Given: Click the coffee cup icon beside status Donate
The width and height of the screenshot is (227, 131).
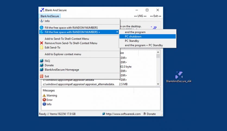Looking at the screenshot, I should coord(144,114).
